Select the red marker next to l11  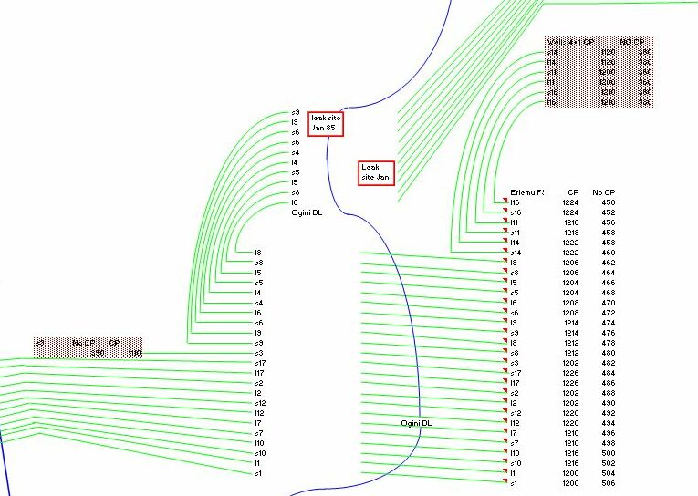pyautogui.click(x=505, y=221)
